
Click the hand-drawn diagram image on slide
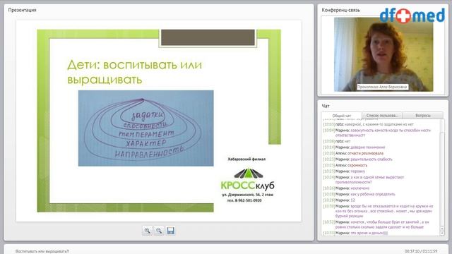point(146,128)
